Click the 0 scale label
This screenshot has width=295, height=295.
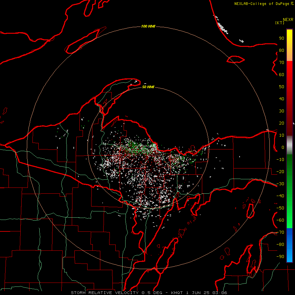[x=283, y=147]
